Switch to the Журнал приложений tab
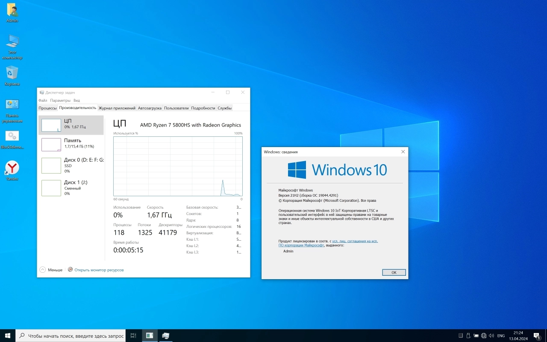The image size is (547, 342). coord(117,108)
